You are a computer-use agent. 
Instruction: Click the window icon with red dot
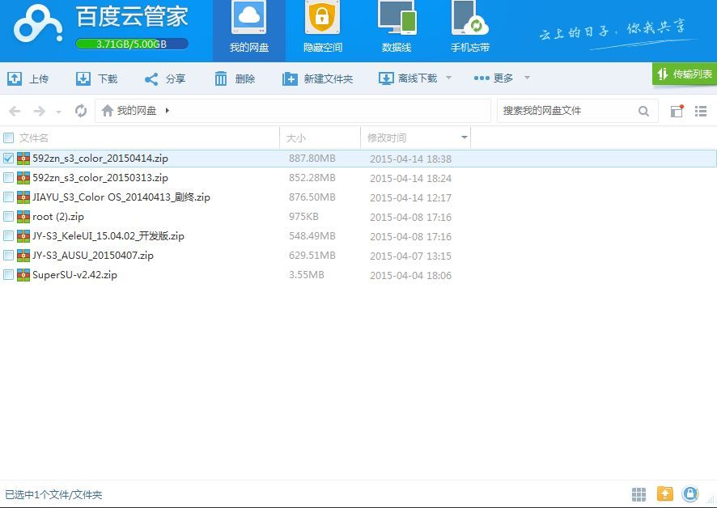pos(677,111)
